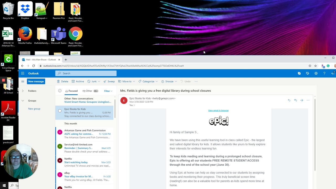Open the My Day calendar-check icon
Screen dimensions: 336x189
click(307, 73)
